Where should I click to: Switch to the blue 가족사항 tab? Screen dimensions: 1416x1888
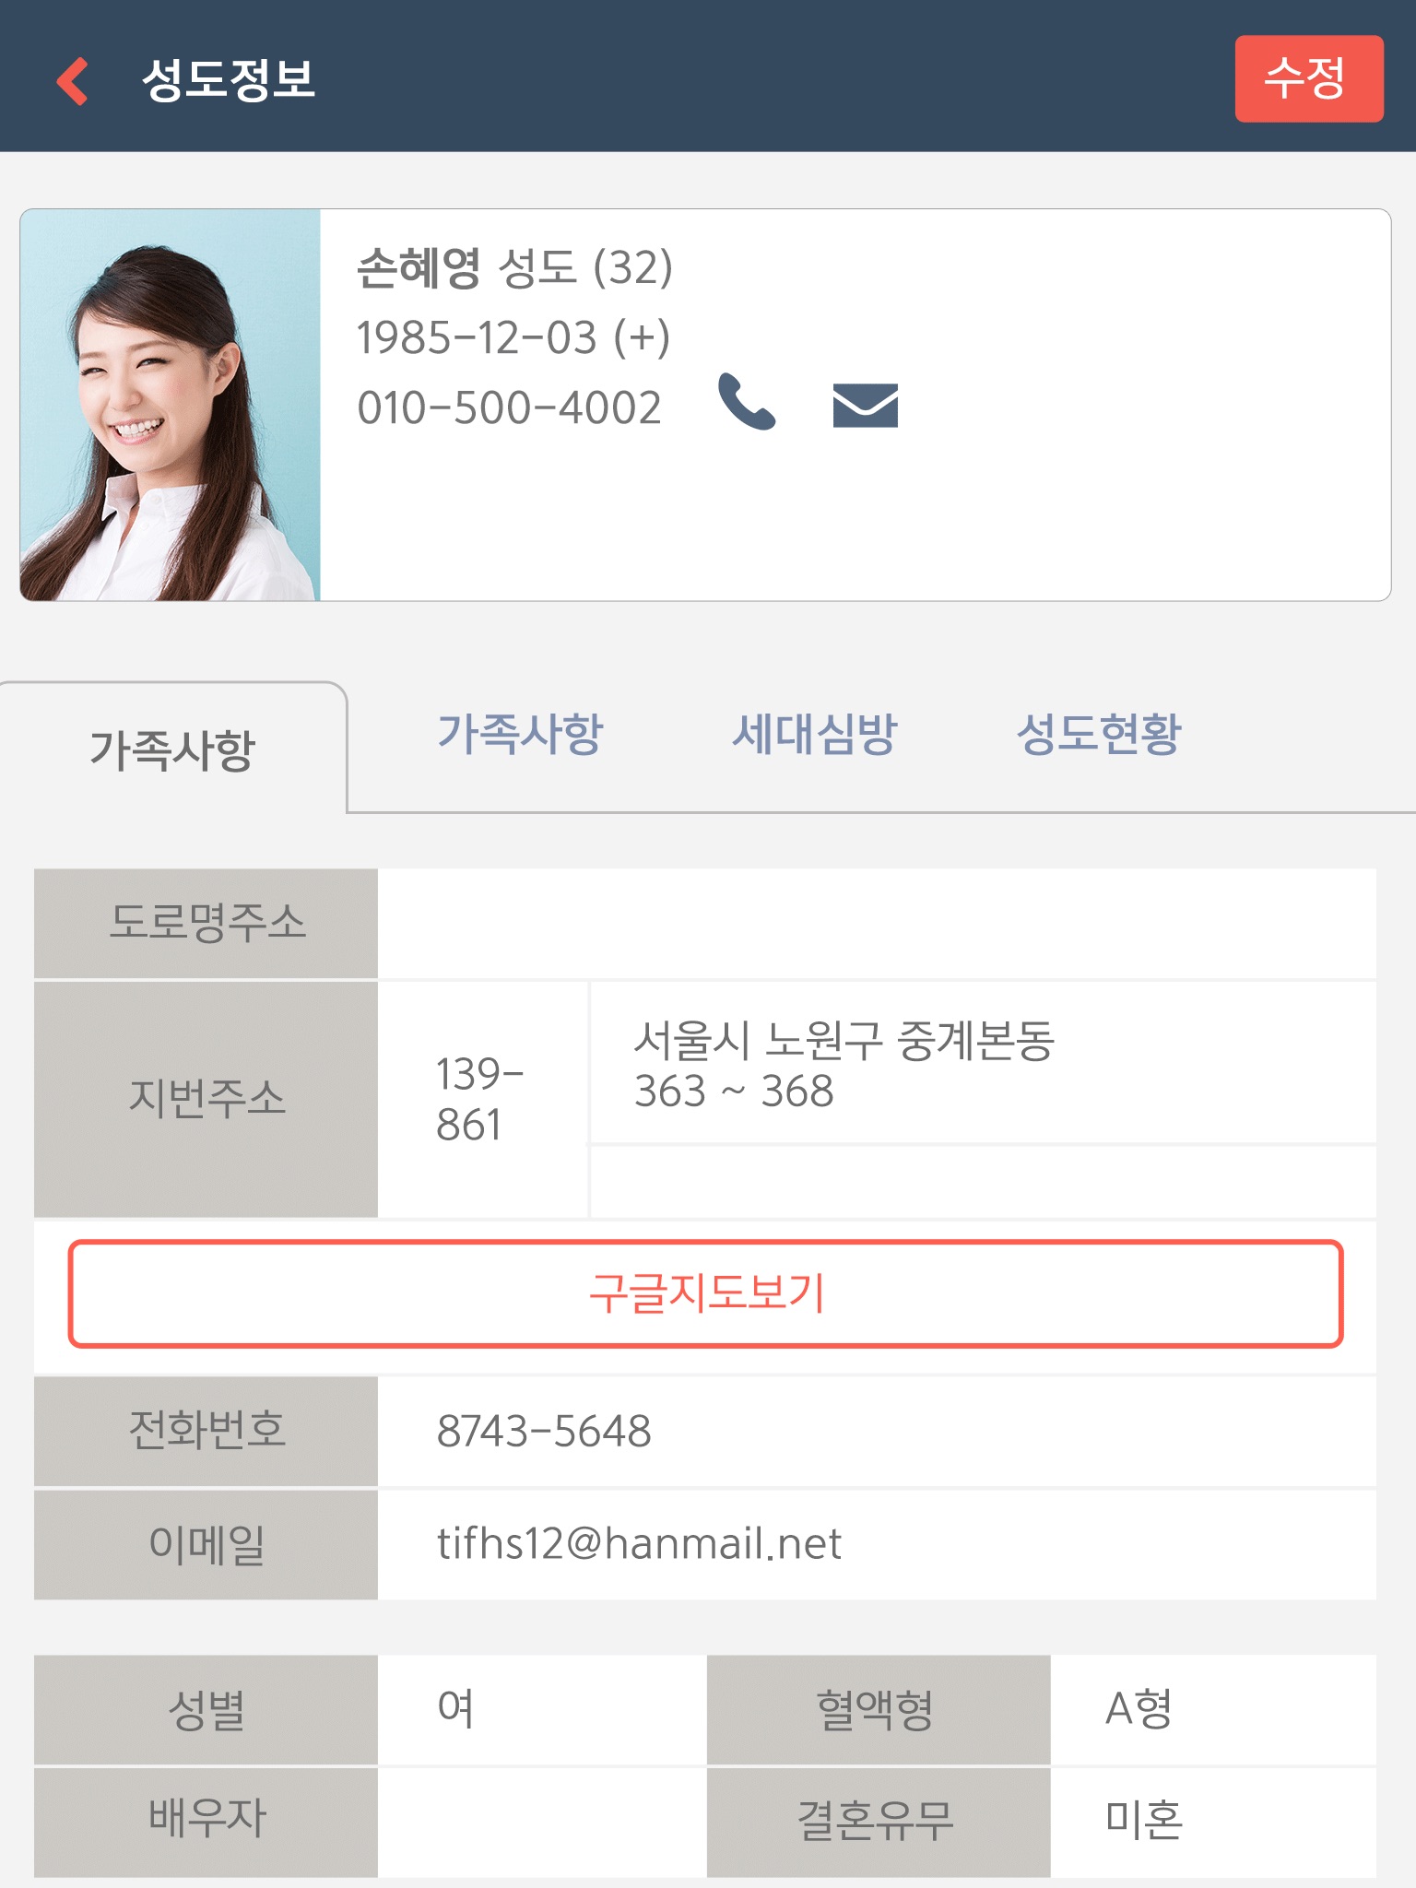[x=520, y=734]
